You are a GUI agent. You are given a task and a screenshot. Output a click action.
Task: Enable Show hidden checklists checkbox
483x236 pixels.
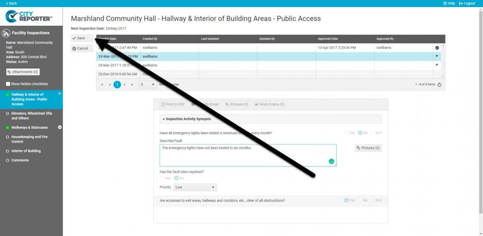click(8, 84)
